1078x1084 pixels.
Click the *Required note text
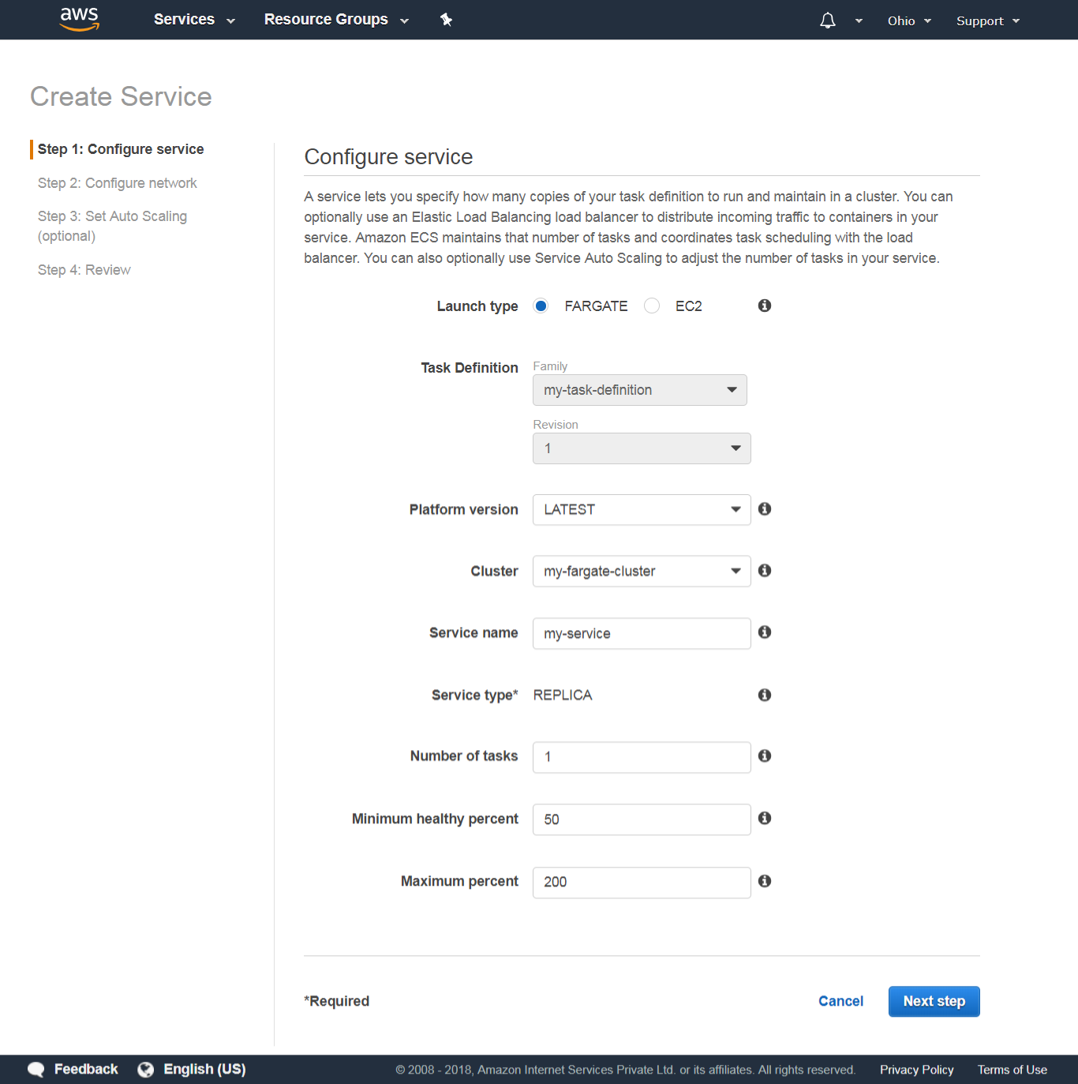(x=337, y=1001)
